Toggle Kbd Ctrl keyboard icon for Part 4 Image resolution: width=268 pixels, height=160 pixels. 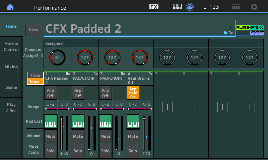(133, 121)
